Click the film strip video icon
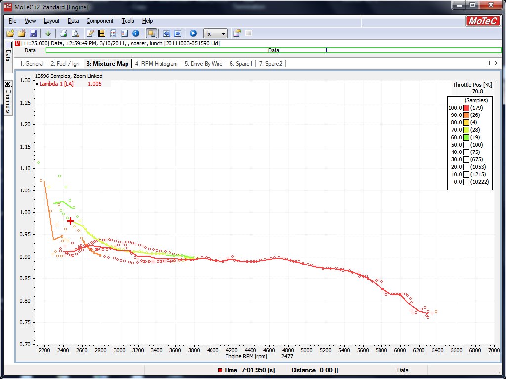 point(102,33)
